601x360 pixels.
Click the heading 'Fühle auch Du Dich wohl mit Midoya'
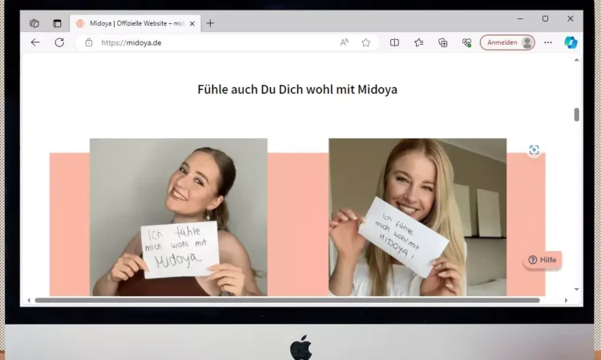click(297, 90)
